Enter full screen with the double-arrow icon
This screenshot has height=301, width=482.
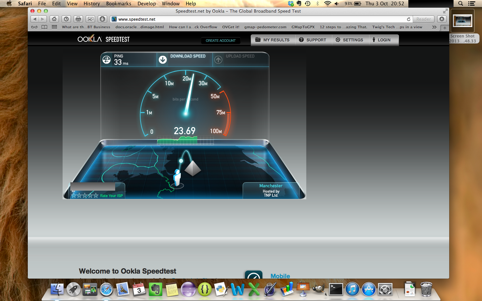coord(445,11)
